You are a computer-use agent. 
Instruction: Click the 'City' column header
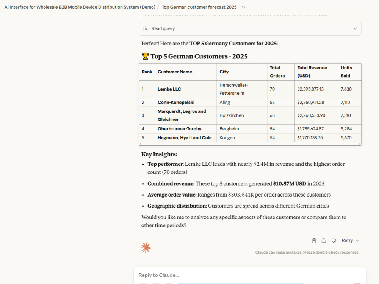tap(242, 72)
